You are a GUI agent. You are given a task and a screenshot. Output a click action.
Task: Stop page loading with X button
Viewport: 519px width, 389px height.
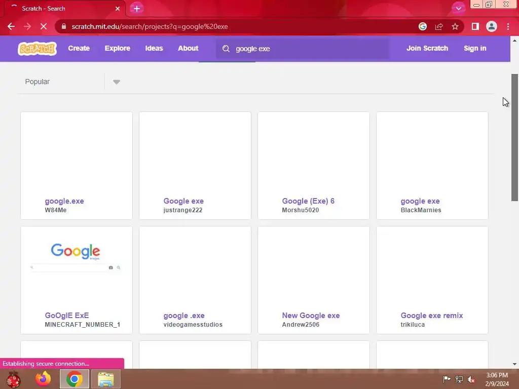44,26
